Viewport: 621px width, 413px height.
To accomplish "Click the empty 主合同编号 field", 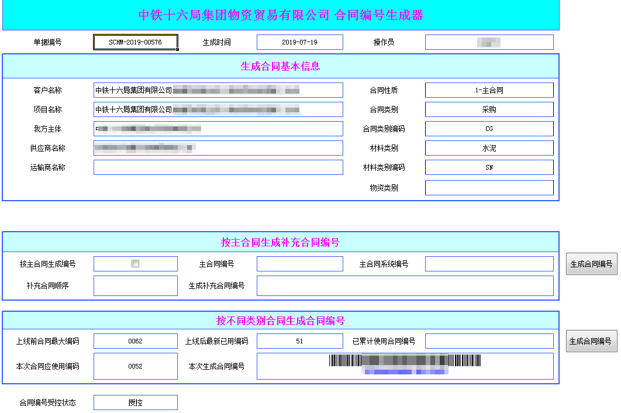I will click(300, 264).
